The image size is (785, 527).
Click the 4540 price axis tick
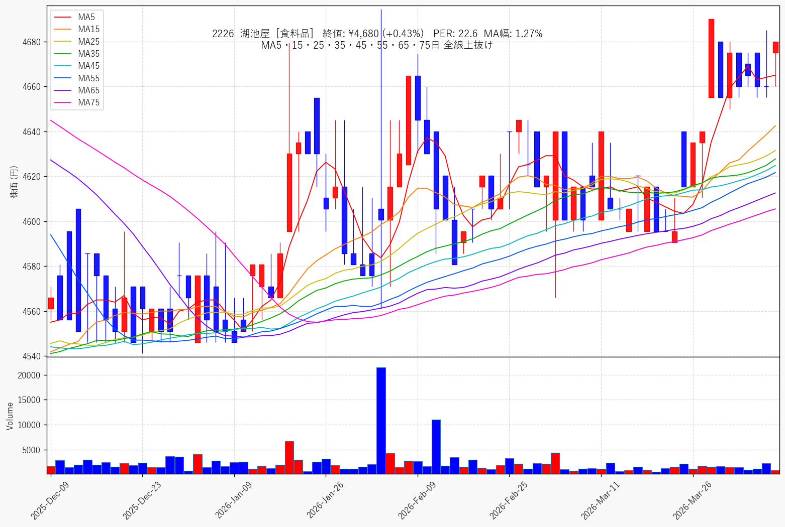click(x=32, y=356)
